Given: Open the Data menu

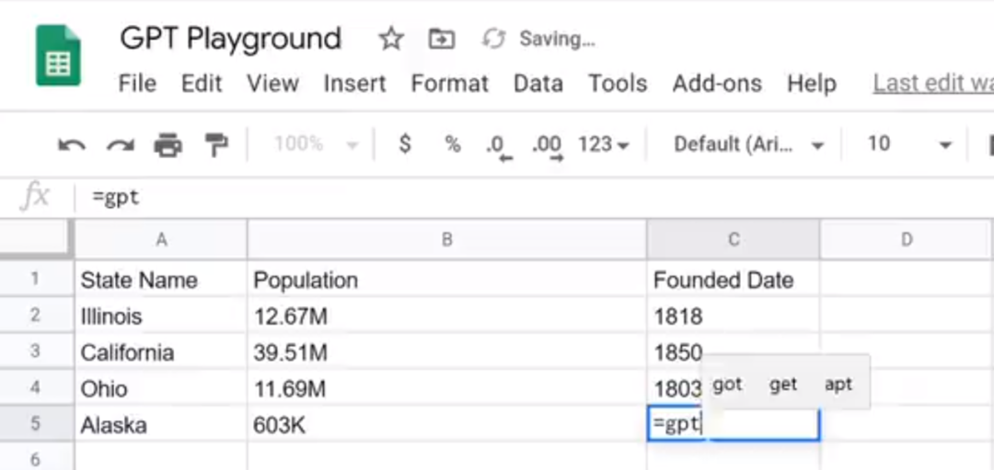Looking at the screenshot, I should point(538,84).
